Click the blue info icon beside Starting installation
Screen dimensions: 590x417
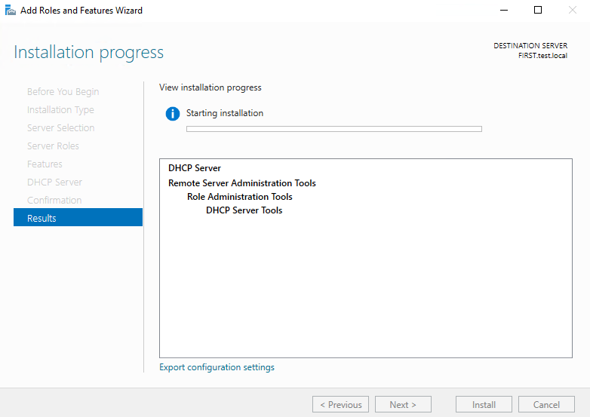(x=173, y=114)
